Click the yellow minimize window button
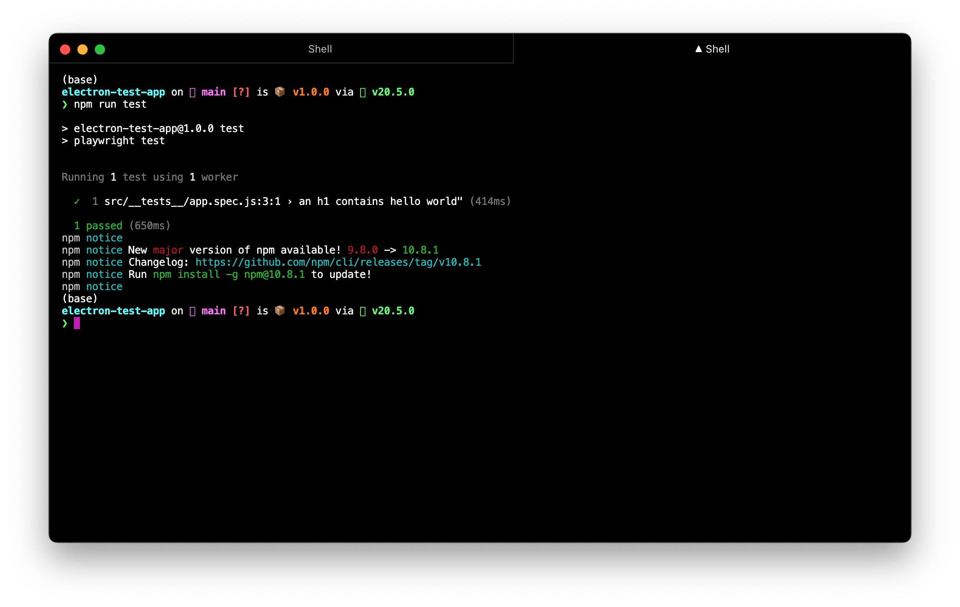This screenshot has width=960, height=607. [x=83, y=49]
